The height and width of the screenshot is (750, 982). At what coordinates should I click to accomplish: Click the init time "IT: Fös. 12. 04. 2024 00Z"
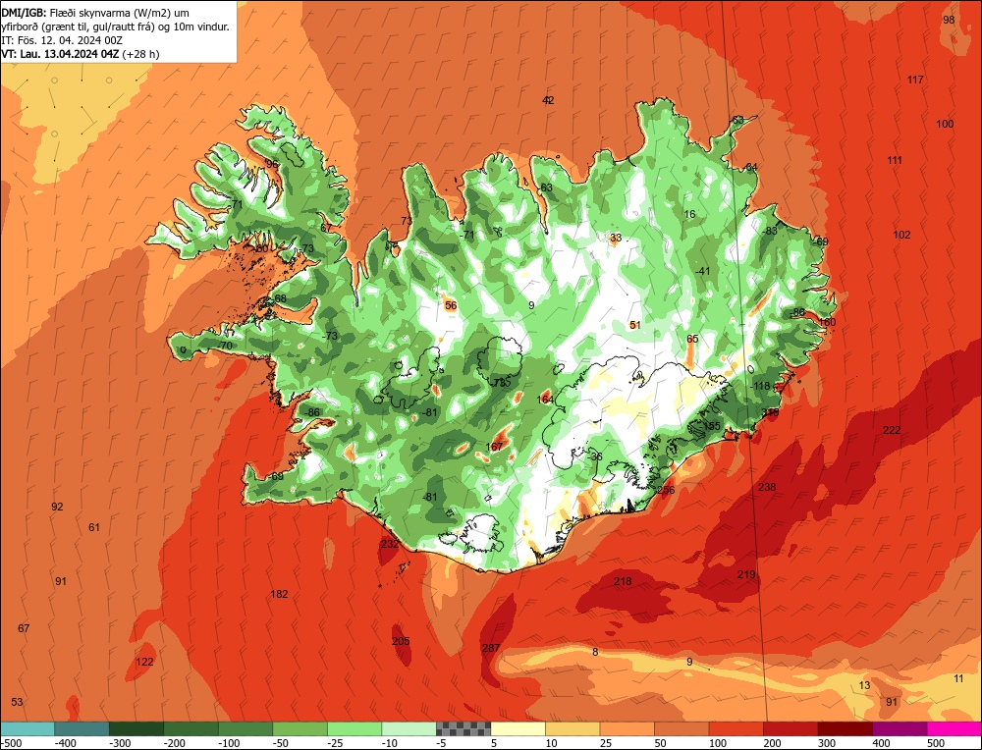click(x=61, y=40)
